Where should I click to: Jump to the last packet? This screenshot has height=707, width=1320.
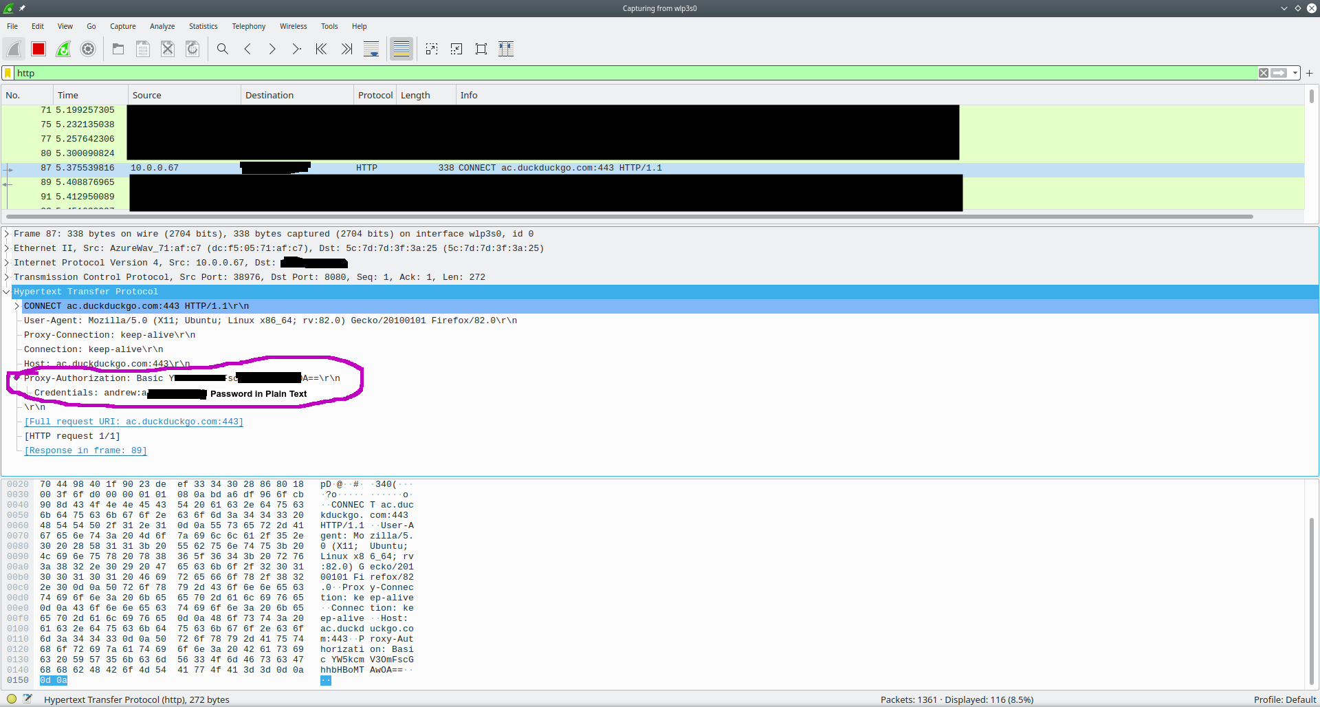click(346, 49)
